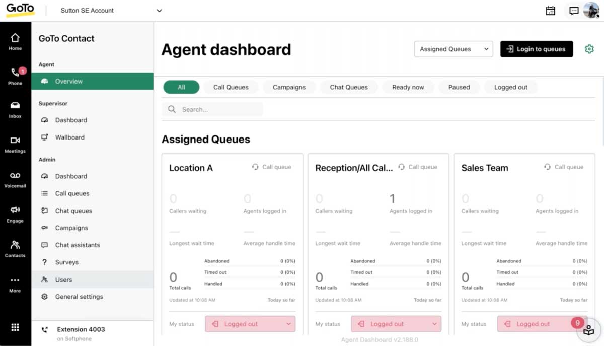The width and height of the screenshot is (604, 346).
Task: Open the resource center book icon
Action: coord(588,331)
